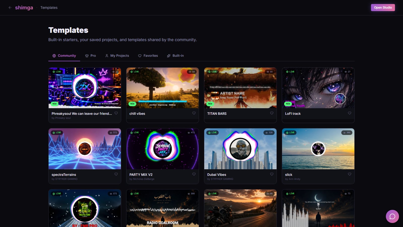The width and height of the screenshot is (403, 227).
Task: Click the NEW badge on Phreakysoul card
Action: point(54,104)
